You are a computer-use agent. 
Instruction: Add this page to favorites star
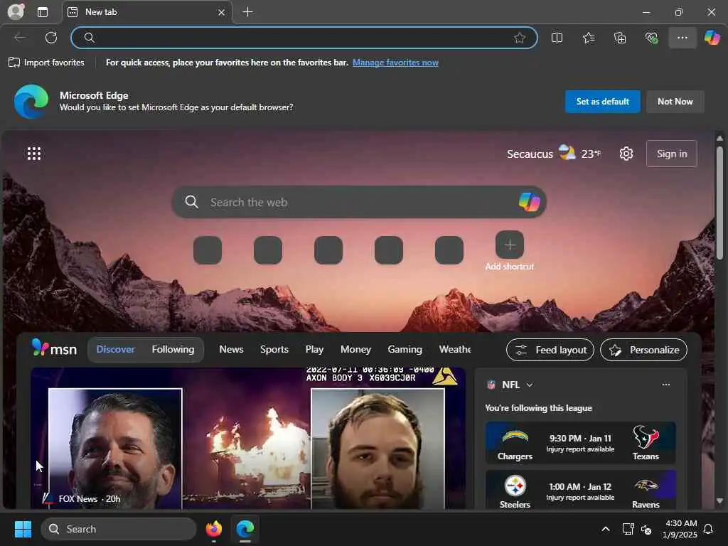(x=520, y=38)
